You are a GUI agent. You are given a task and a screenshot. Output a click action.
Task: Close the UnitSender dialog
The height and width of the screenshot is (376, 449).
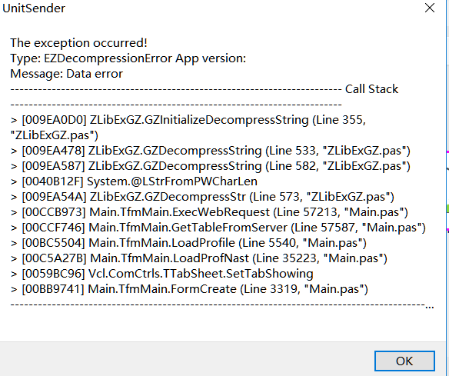click(430, 8)
